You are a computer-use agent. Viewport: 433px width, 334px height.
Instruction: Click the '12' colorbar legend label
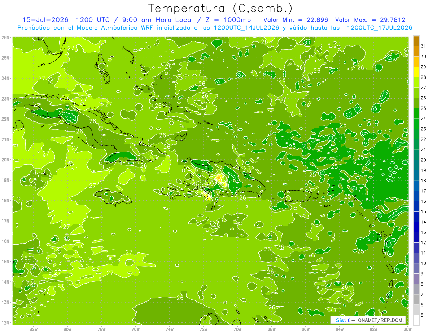pos(424,242)
